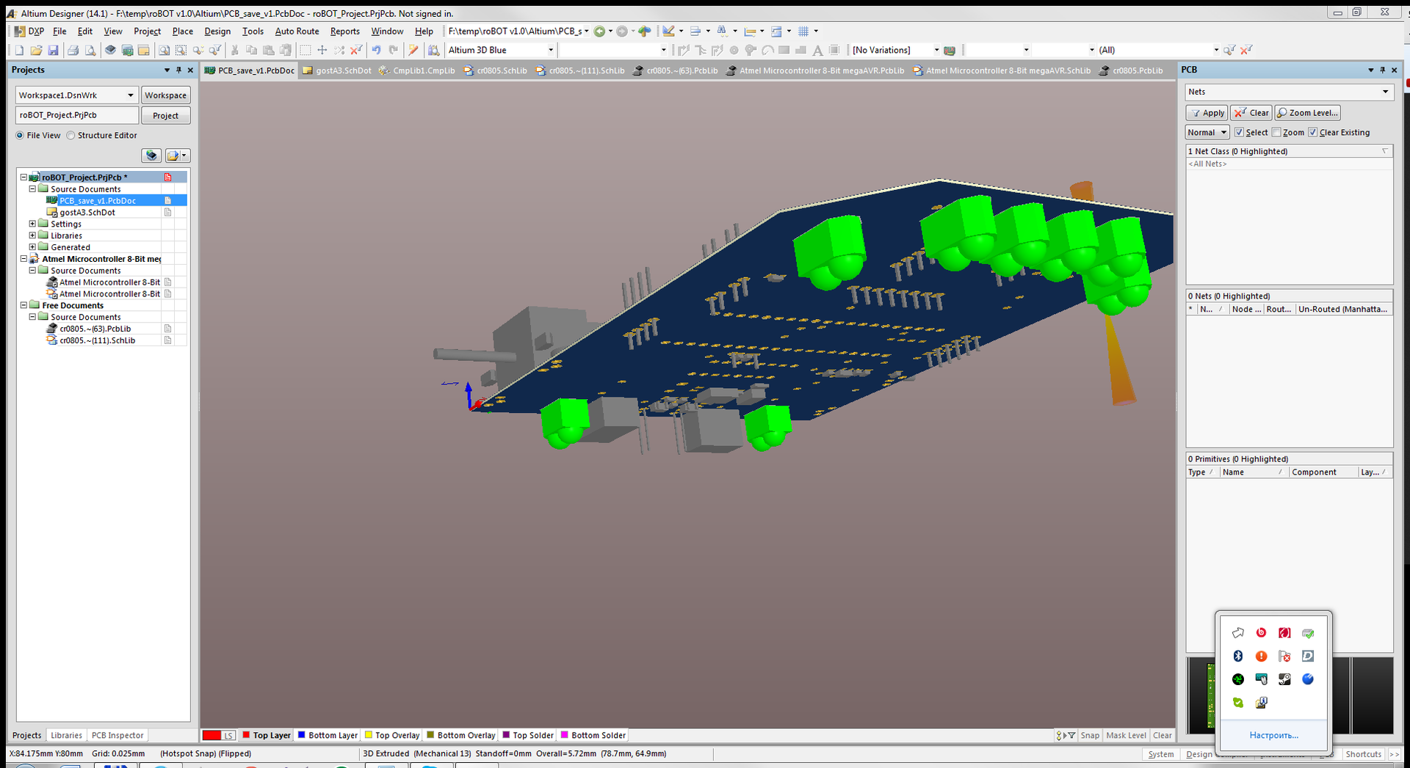
Task: Click the Apply button in PCB panel
Action: (x=1207, y=112)
